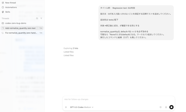Open the threads filter icon
This screenshot has height=112, width=186.
point(41,18)
